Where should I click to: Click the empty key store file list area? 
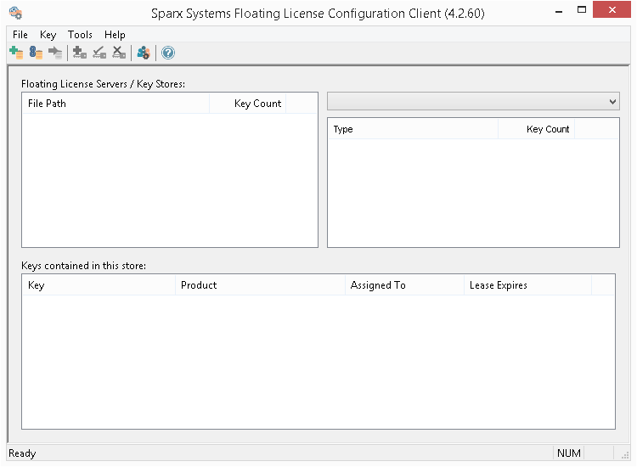click(169, 180)
